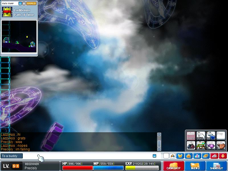Click the MINI MAP title label
Viewport: 228px width, 171px height.
(x=8, y=3)
